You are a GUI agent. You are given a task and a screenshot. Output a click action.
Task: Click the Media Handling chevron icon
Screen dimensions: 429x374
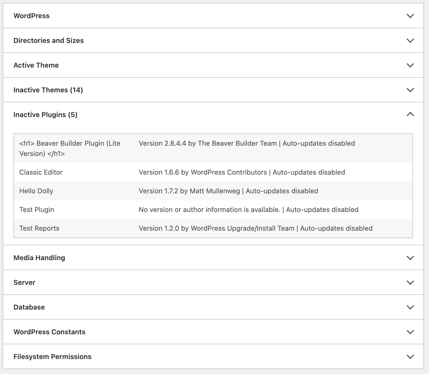410,258
